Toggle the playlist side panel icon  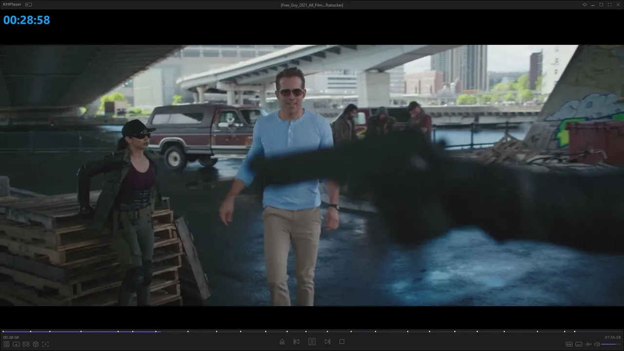(x=6, y=344)
